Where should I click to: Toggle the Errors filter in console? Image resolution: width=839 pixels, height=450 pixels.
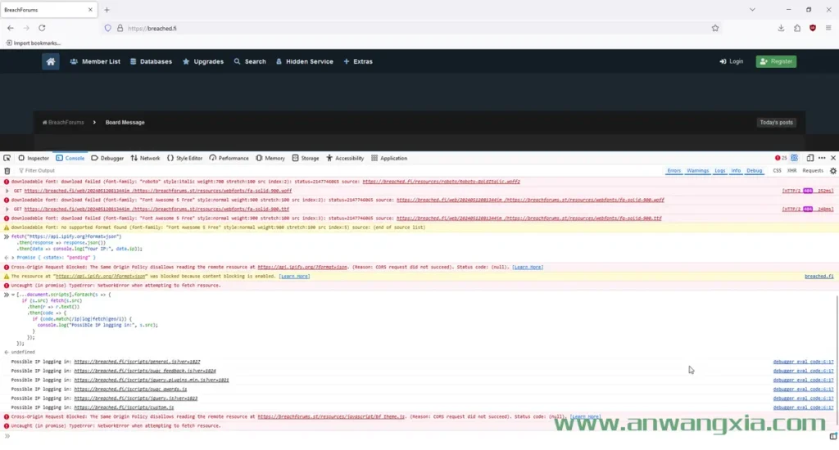tap(673, 171)
